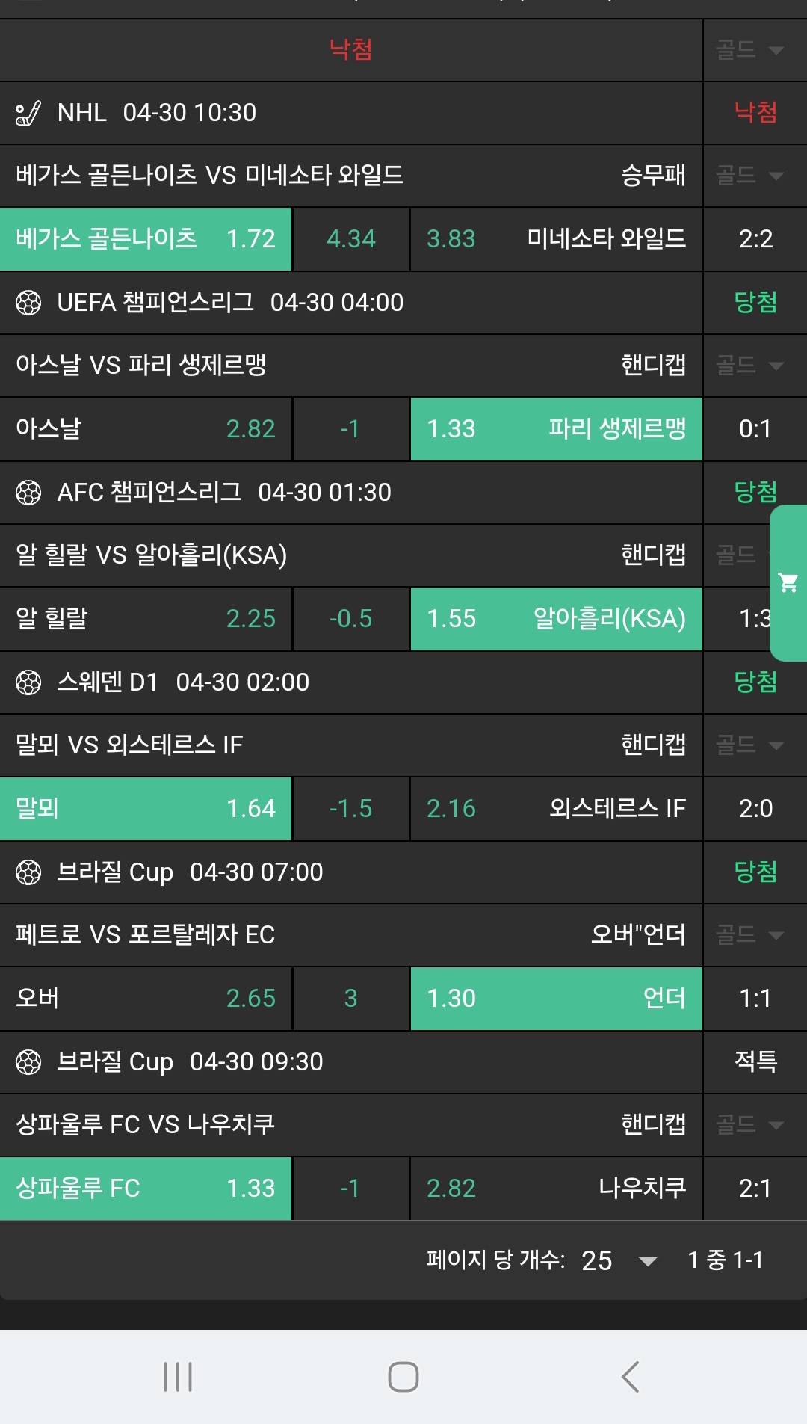This screenshot has width=807, height=1424.
Task: Tap the NHL hockey stick icon
Action: tap(28, 113)
